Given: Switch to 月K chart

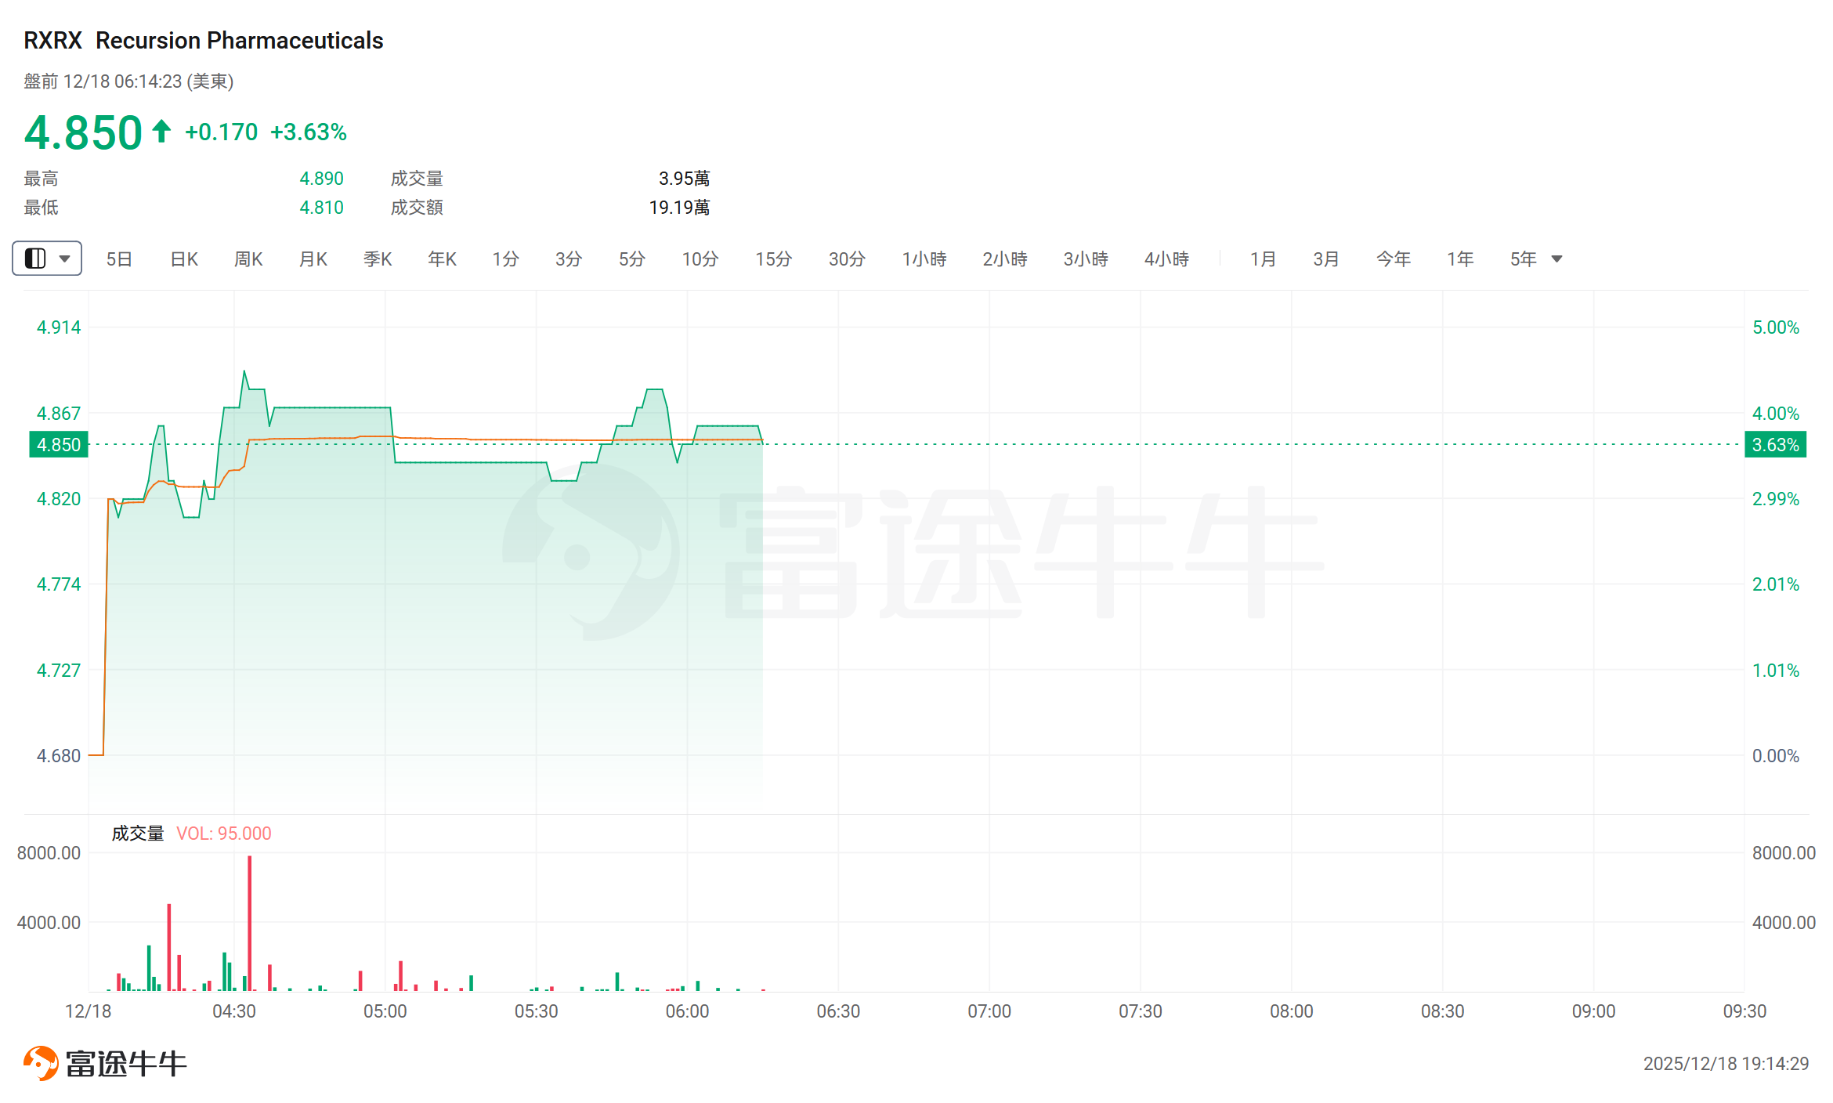Looking at the screenshot, I should pos(313,259).
